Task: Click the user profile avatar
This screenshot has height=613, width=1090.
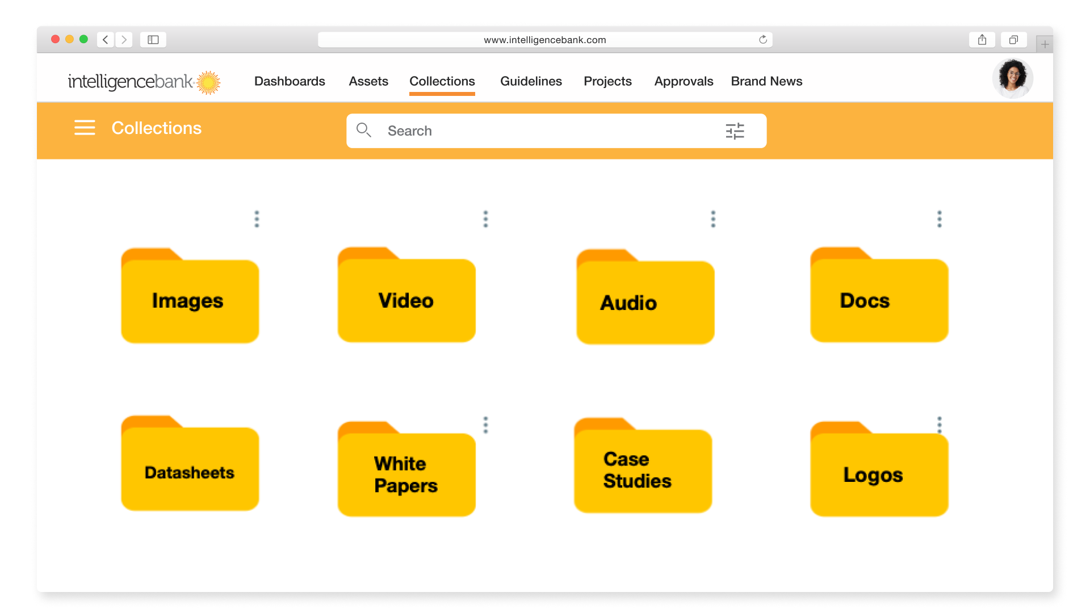Action: pos(1012,78)
